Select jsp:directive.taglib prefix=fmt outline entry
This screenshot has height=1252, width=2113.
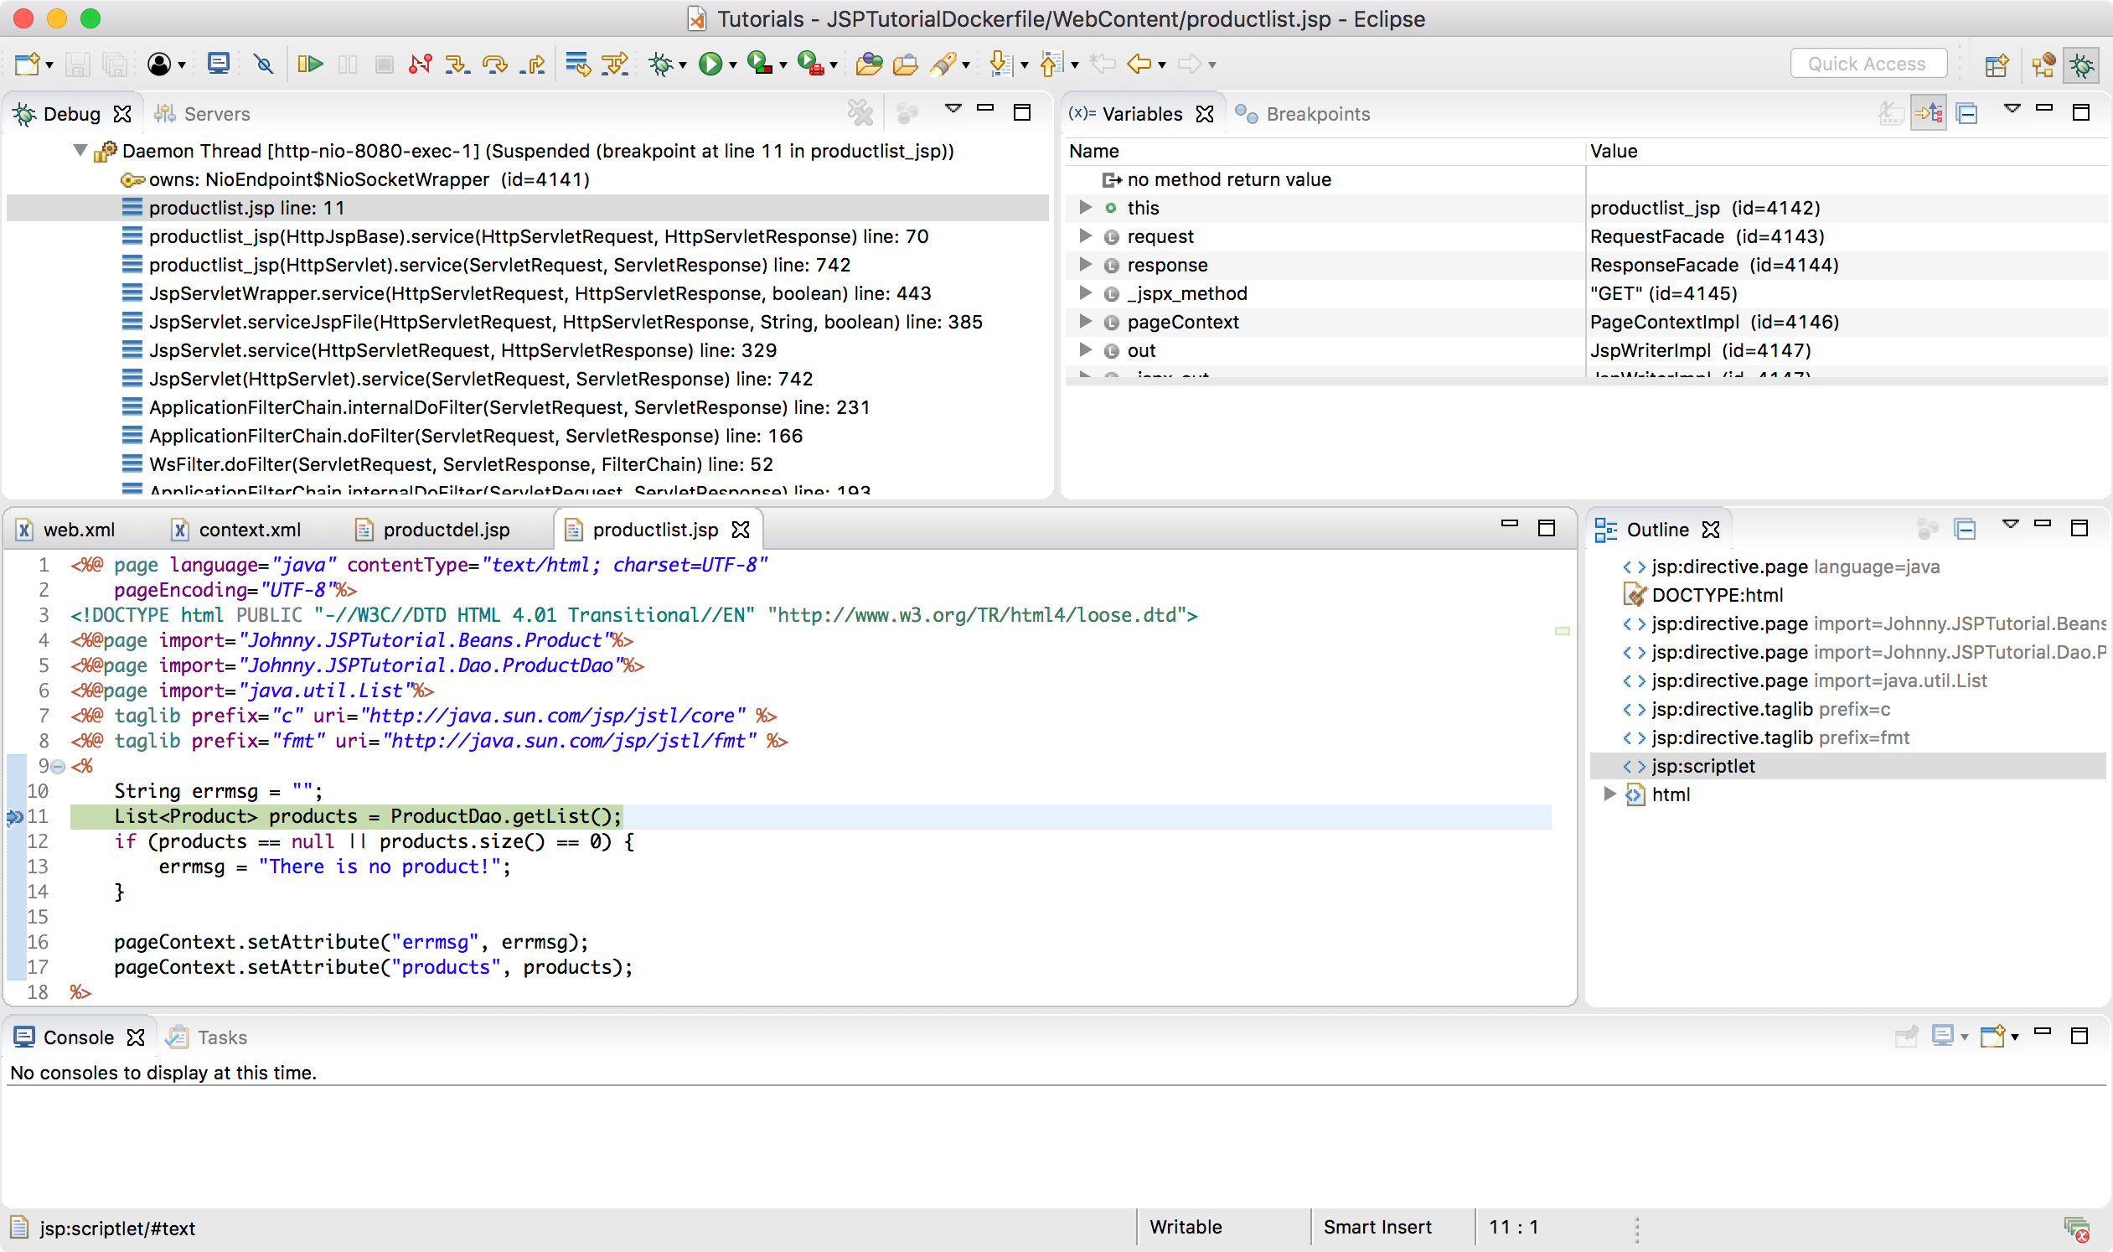click(x=1766, y=737)
